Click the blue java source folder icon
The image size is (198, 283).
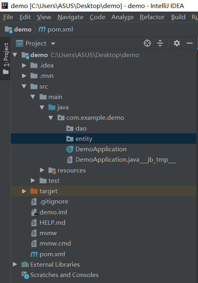(x=52, y=107)
